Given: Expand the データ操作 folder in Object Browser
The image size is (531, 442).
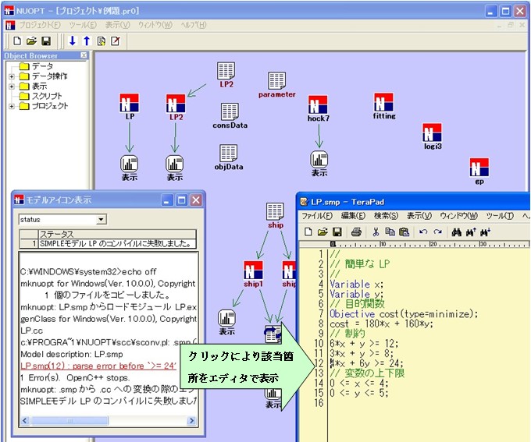Looking at the screenshot, I should click(x=12, y=76).
